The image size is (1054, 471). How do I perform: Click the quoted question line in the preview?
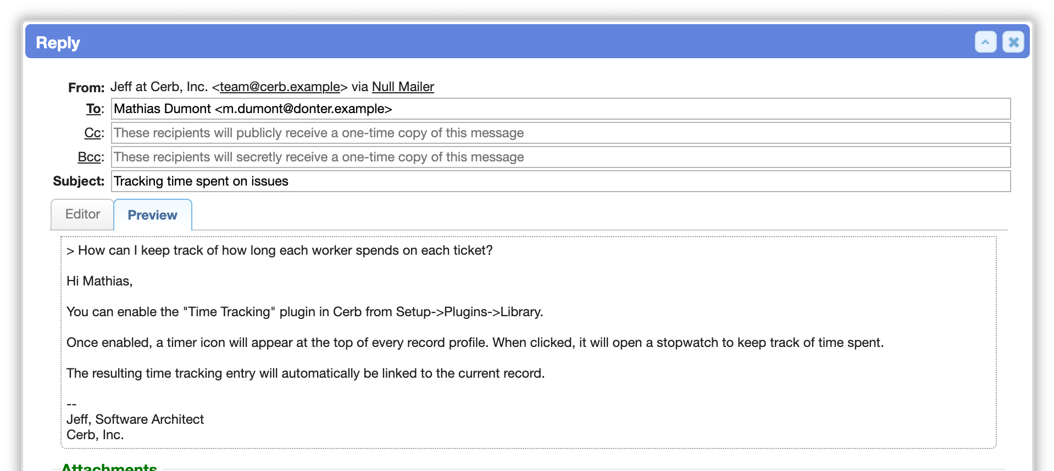click(280, 250)
